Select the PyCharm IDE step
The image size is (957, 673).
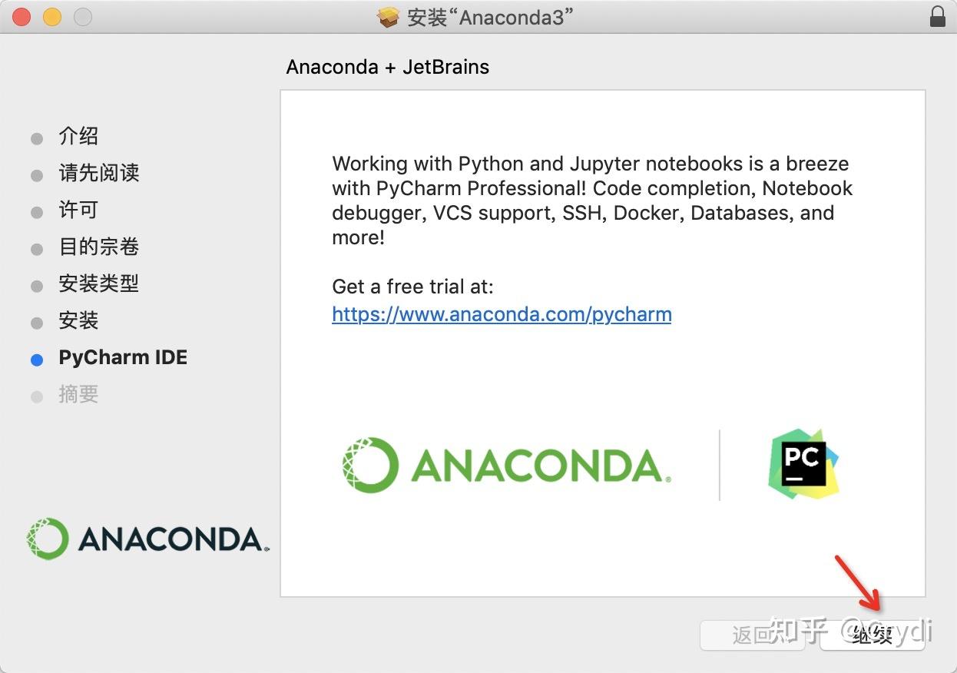pos(123,357)
